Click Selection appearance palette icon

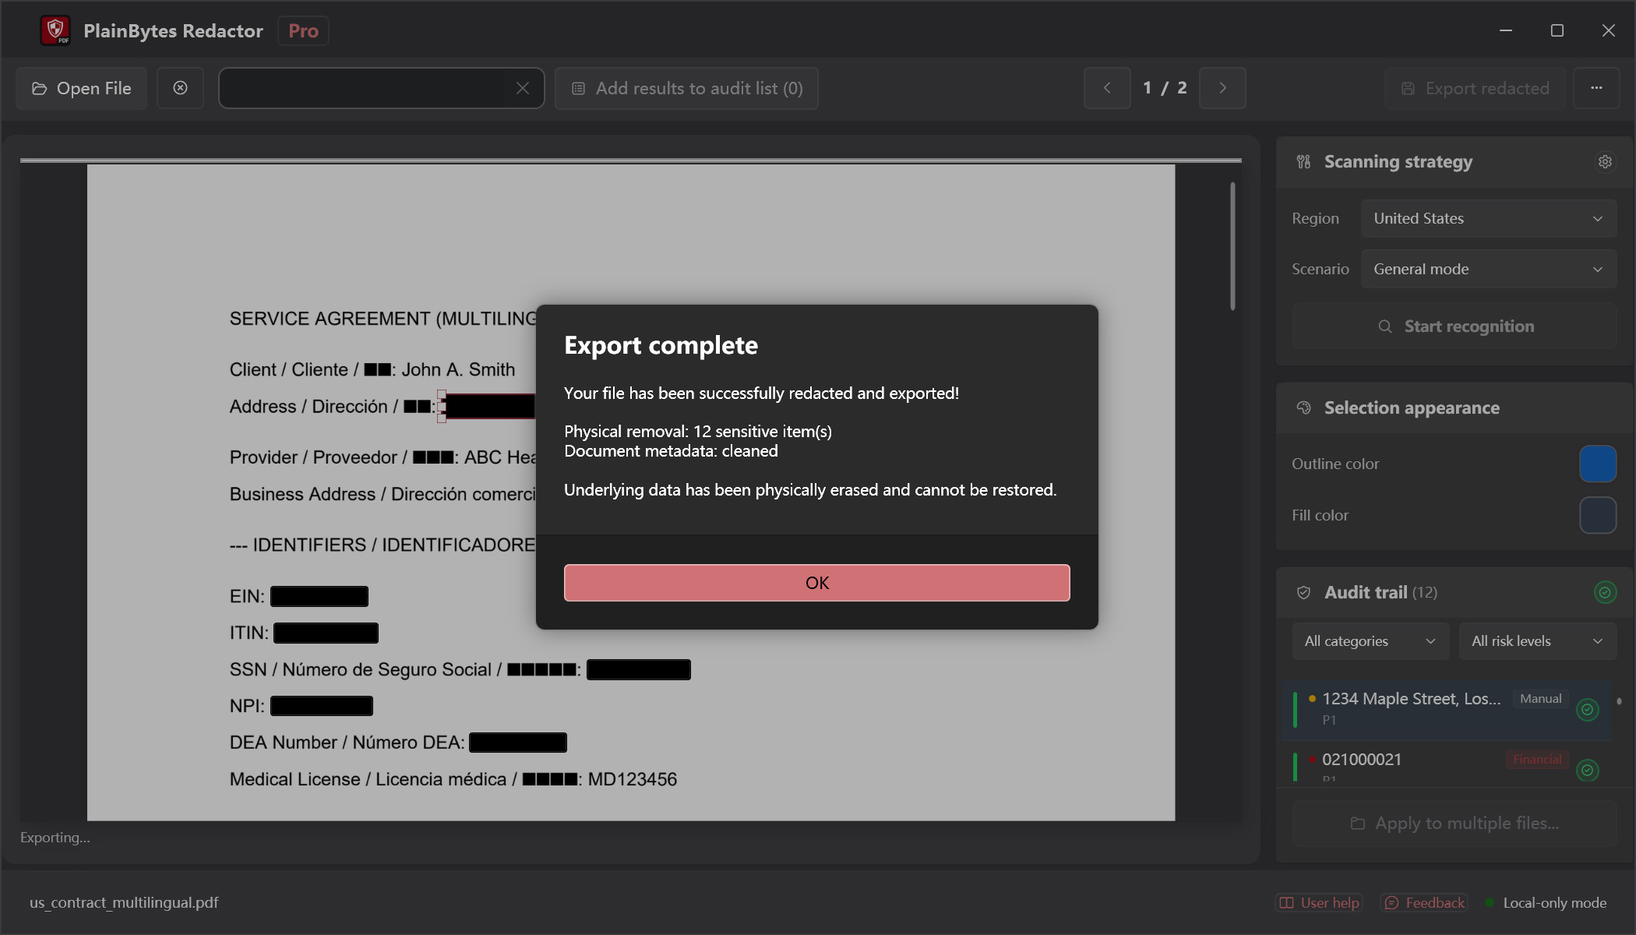(x=1303, y=408)
